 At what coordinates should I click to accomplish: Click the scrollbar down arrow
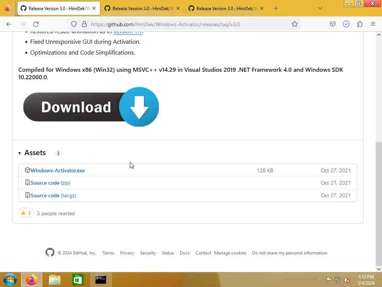coord(379,269)
